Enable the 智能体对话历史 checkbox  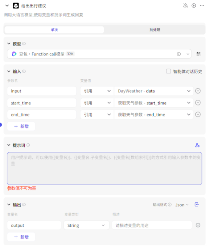[168, 71]
